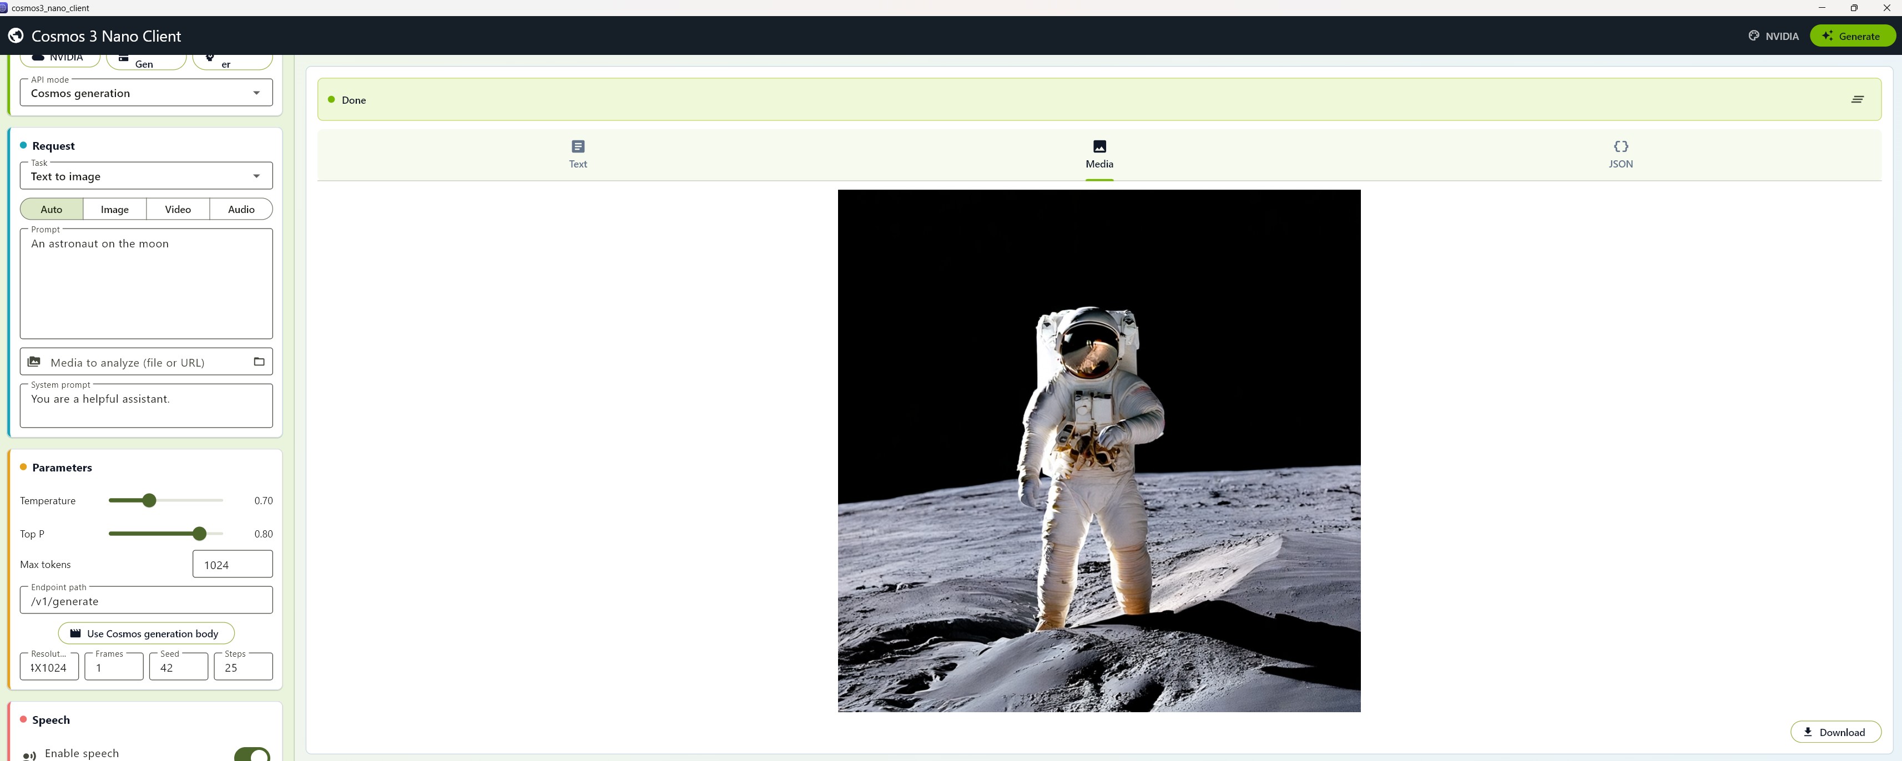Click the Request section heading

pos(53,145)
